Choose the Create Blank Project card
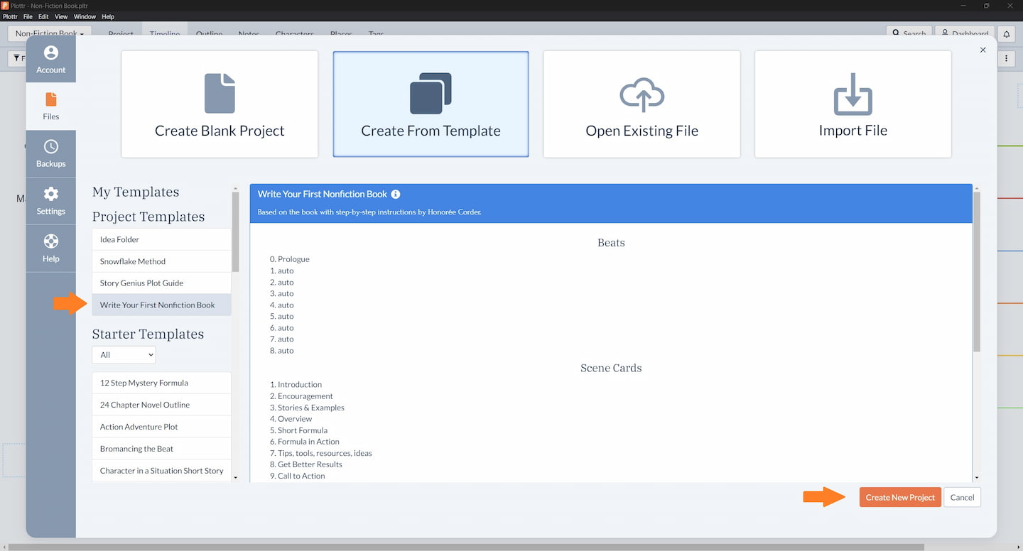This screenshot has height=551, width=1023. (x=220, y=104)
